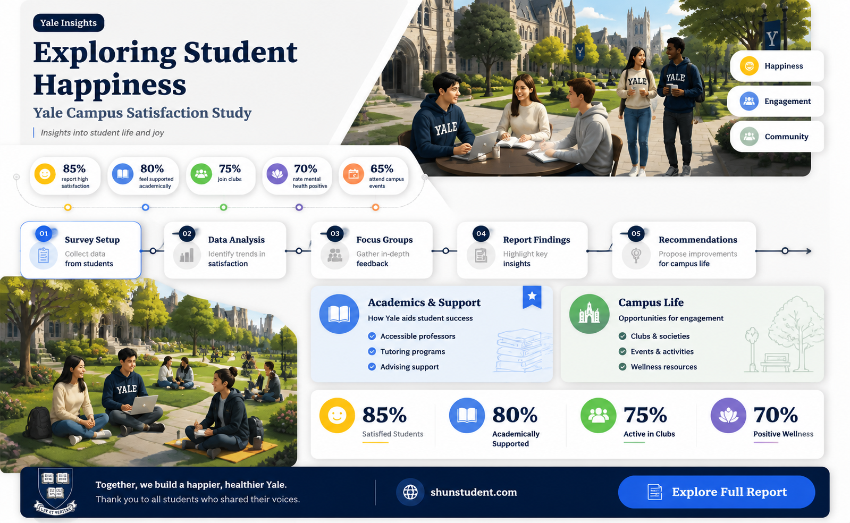Click the orange dot on the stats timeline

pyautogui.click(x=376, y=207)
